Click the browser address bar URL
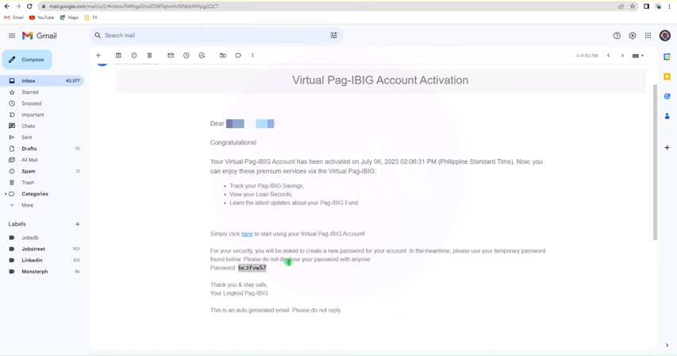 tap(134, 6)
